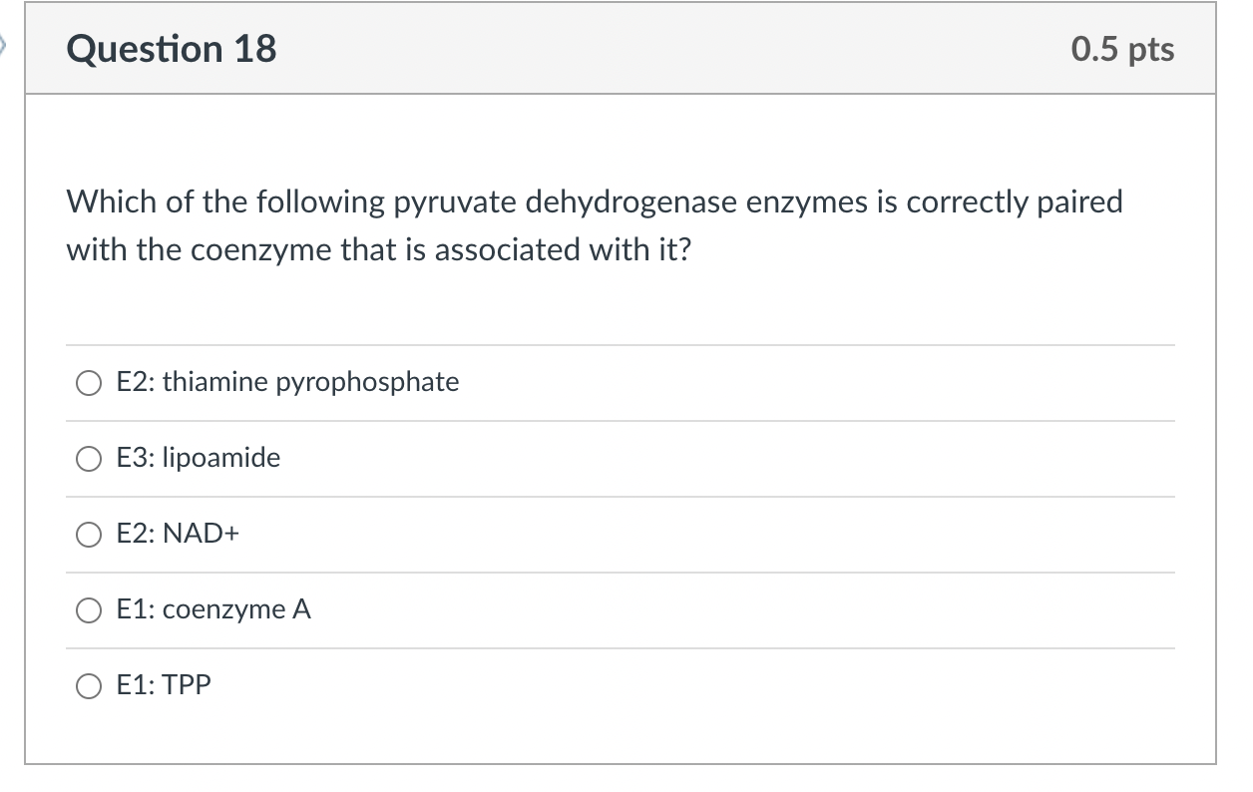1253x792 pixels.
Task: Click the 'E2: NAD+' answer text
Action: click(x=179, y=534)
